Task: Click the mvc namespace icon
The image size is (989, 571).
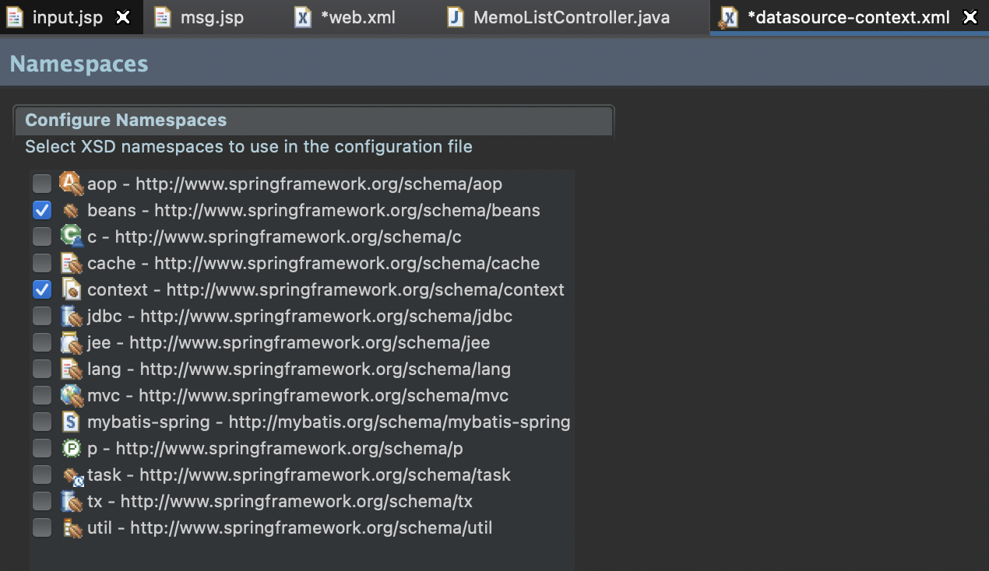Action: (x=71, y=395)
